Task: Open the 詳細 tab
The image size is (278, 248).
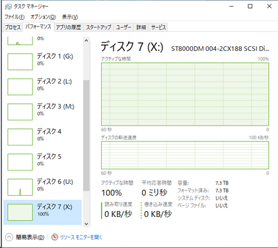Action: point(141,27)
